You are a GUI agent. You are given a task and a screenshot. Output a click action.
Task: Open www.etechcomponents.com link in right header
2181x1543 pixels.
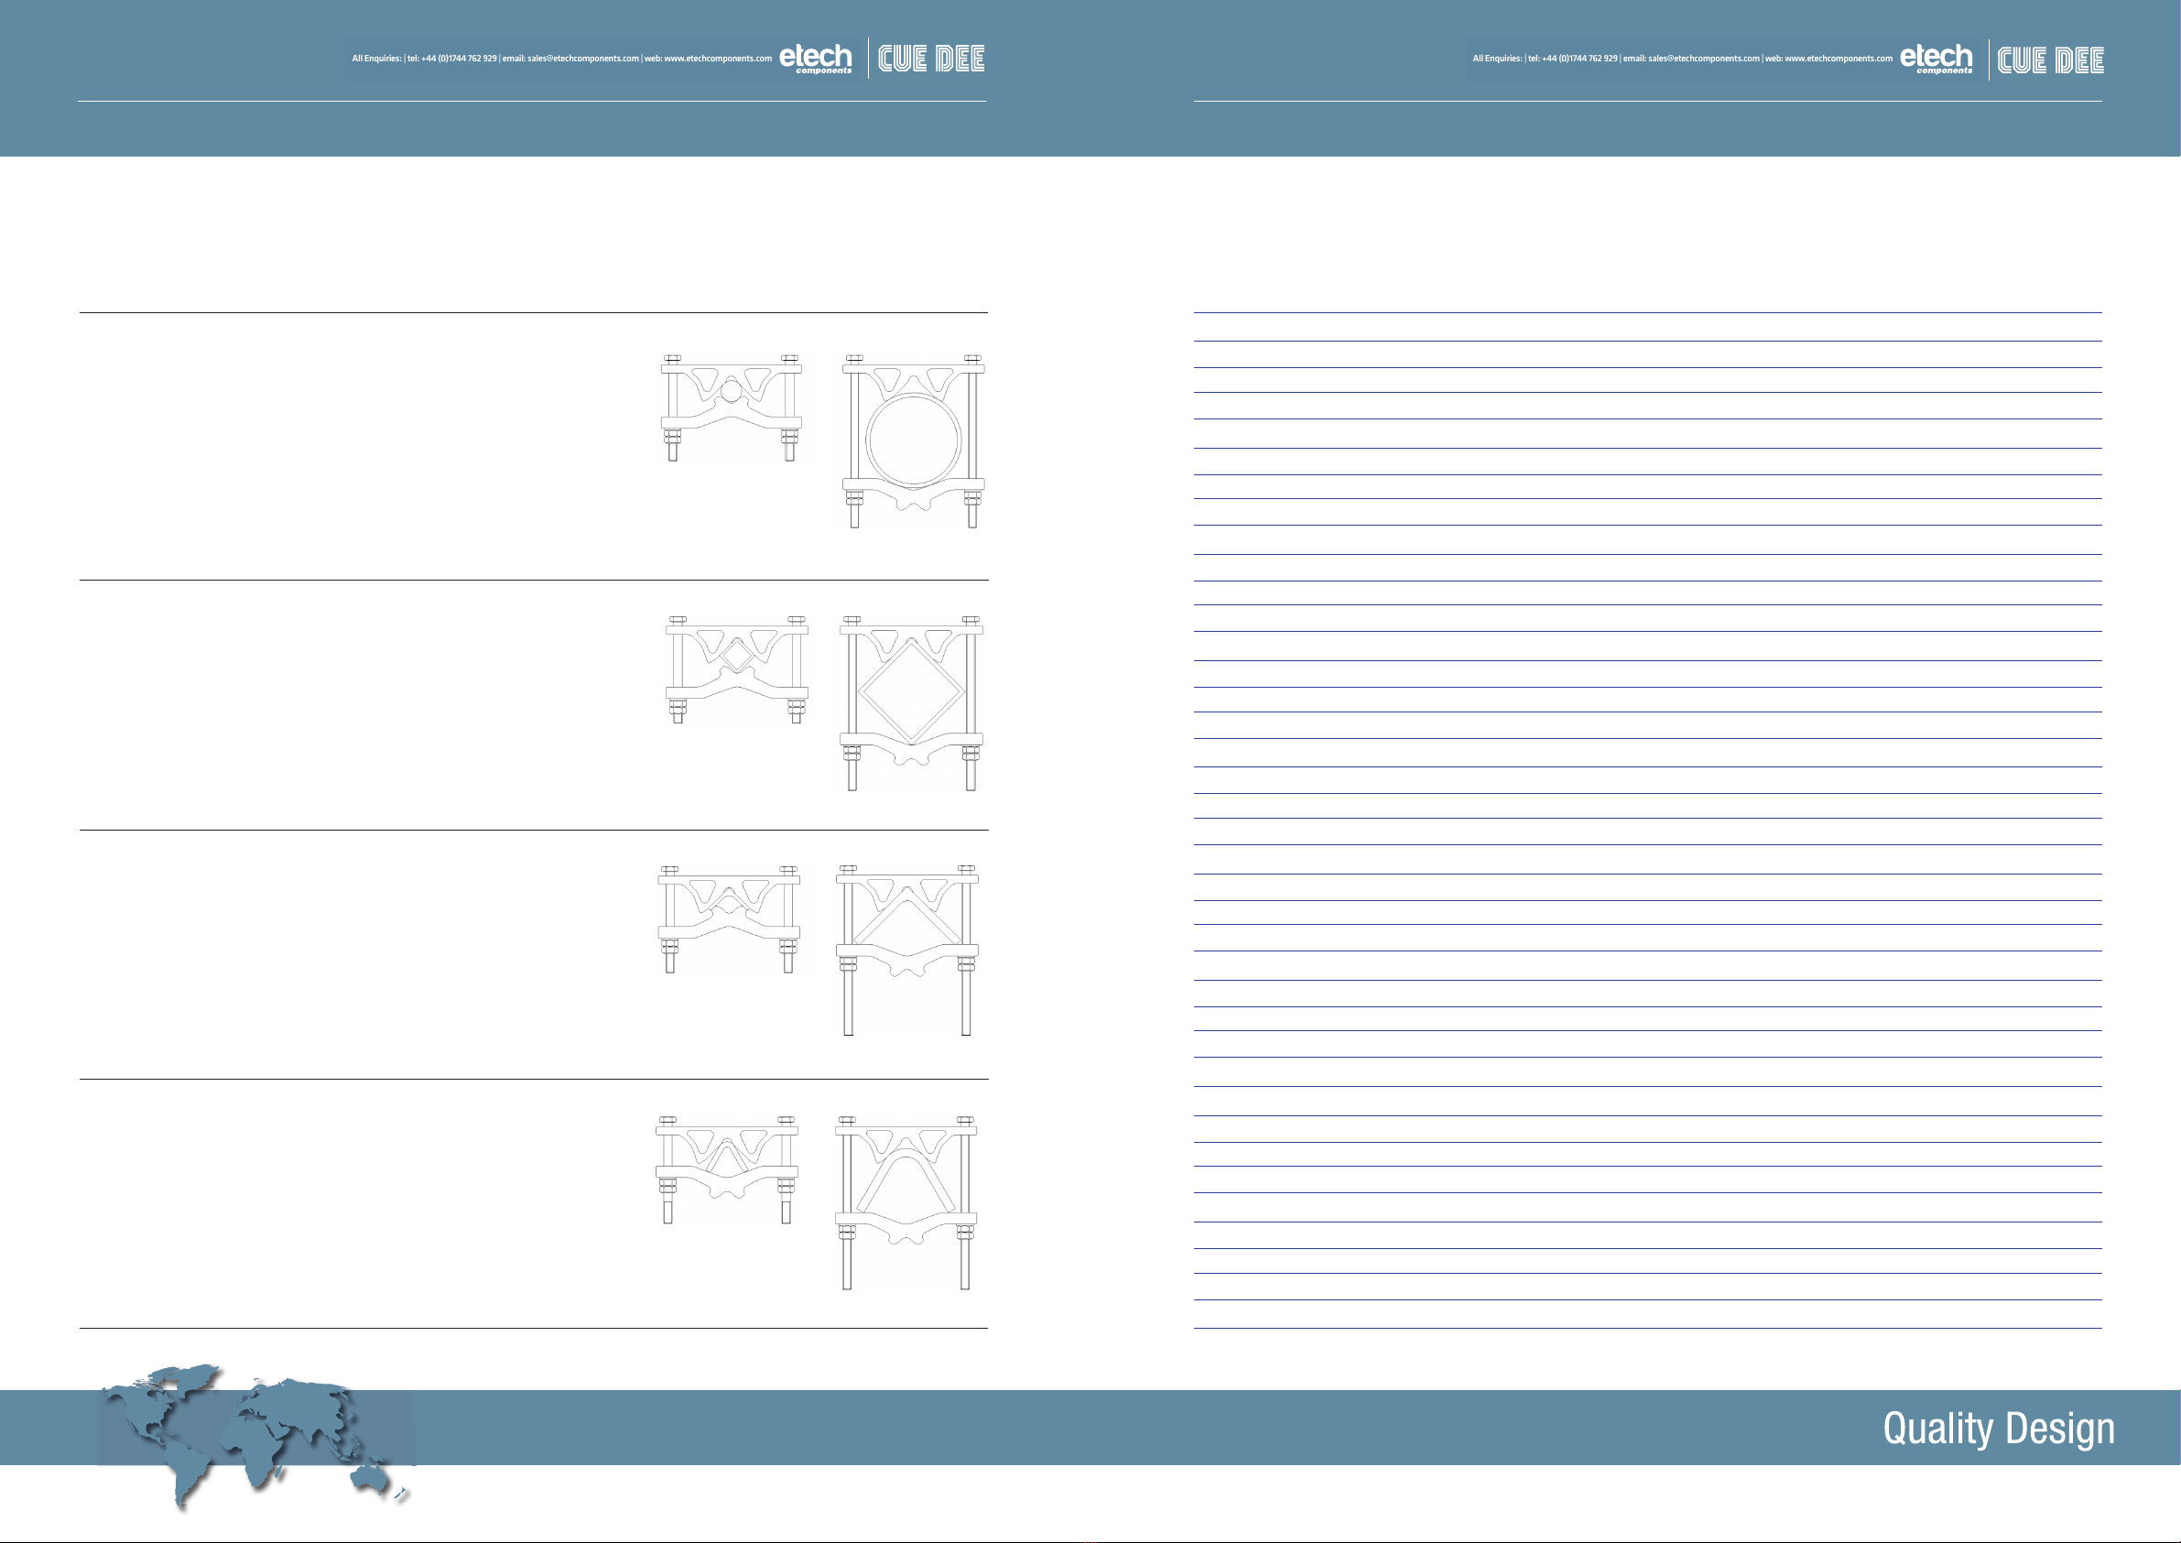1838,59
